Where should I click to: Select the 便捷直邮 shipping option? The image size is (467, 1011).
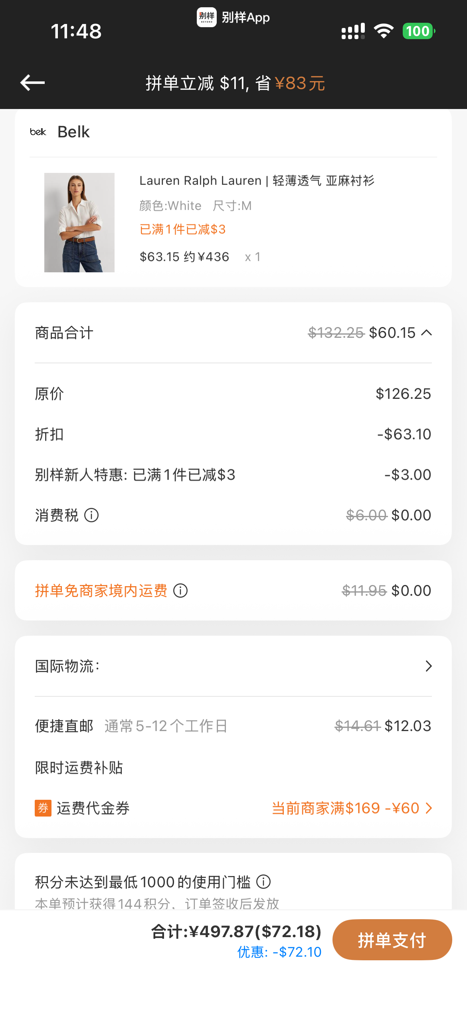point(233,726)
